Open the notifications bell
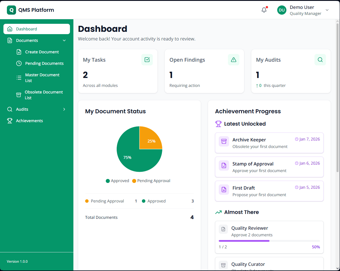Viewport: 340px width, 271px height. click(x=264, y=10)
